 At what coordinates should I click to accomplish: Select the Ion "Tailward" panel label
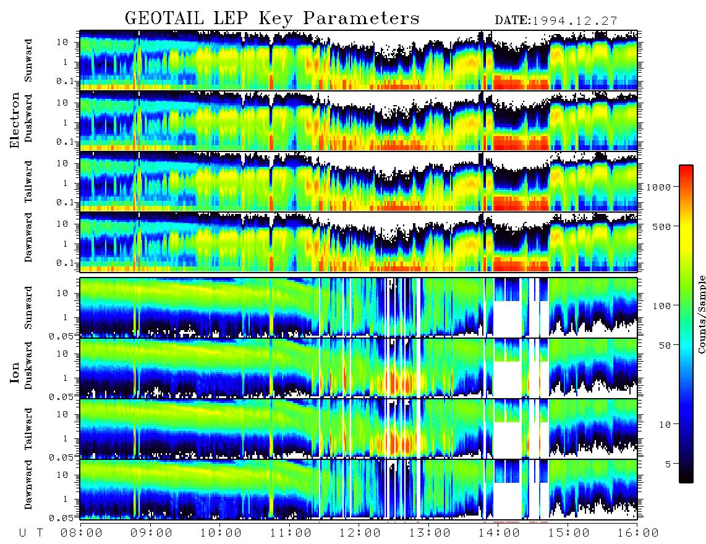pos(28,429)
